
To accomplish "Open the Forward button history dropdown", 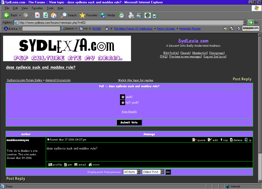I will 32,16.
